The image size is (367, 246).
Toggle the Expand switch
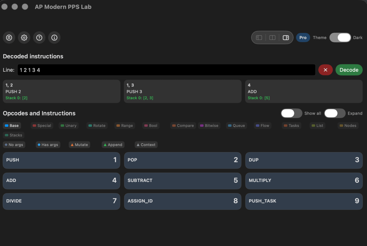[x=335, y=113]
